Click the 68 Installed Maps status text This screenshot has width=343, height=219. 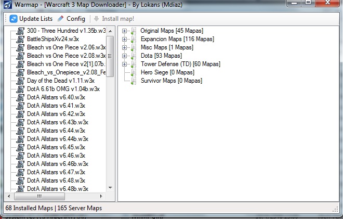coord(29,208)
